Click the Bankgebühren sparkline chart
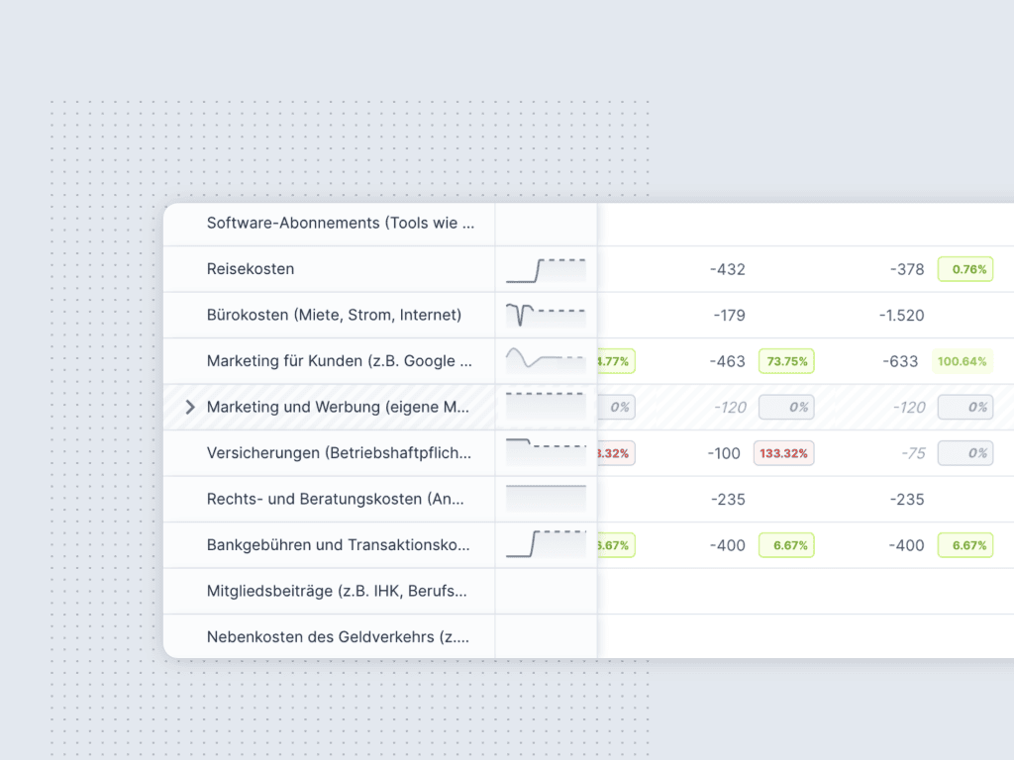The width and height of the screenshot is (1014, 760). point(546,544)
